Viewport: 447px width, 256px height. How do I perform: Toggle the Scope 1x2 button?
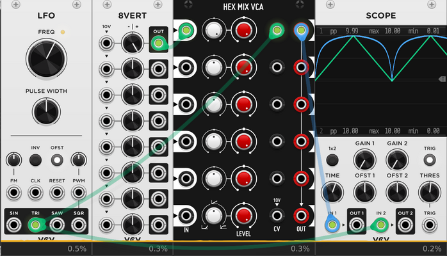coord(332,160)
